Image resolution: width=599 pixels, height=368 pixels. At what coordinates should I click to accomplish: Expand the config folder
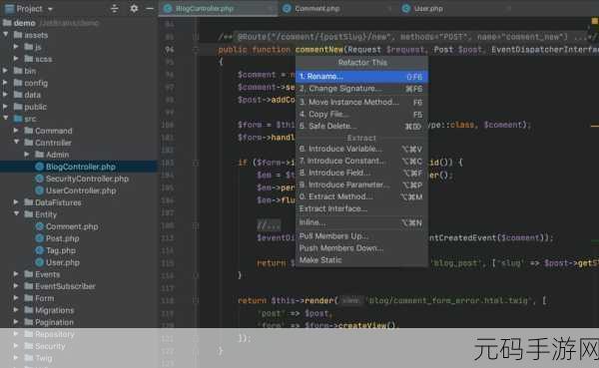(5, 83)
